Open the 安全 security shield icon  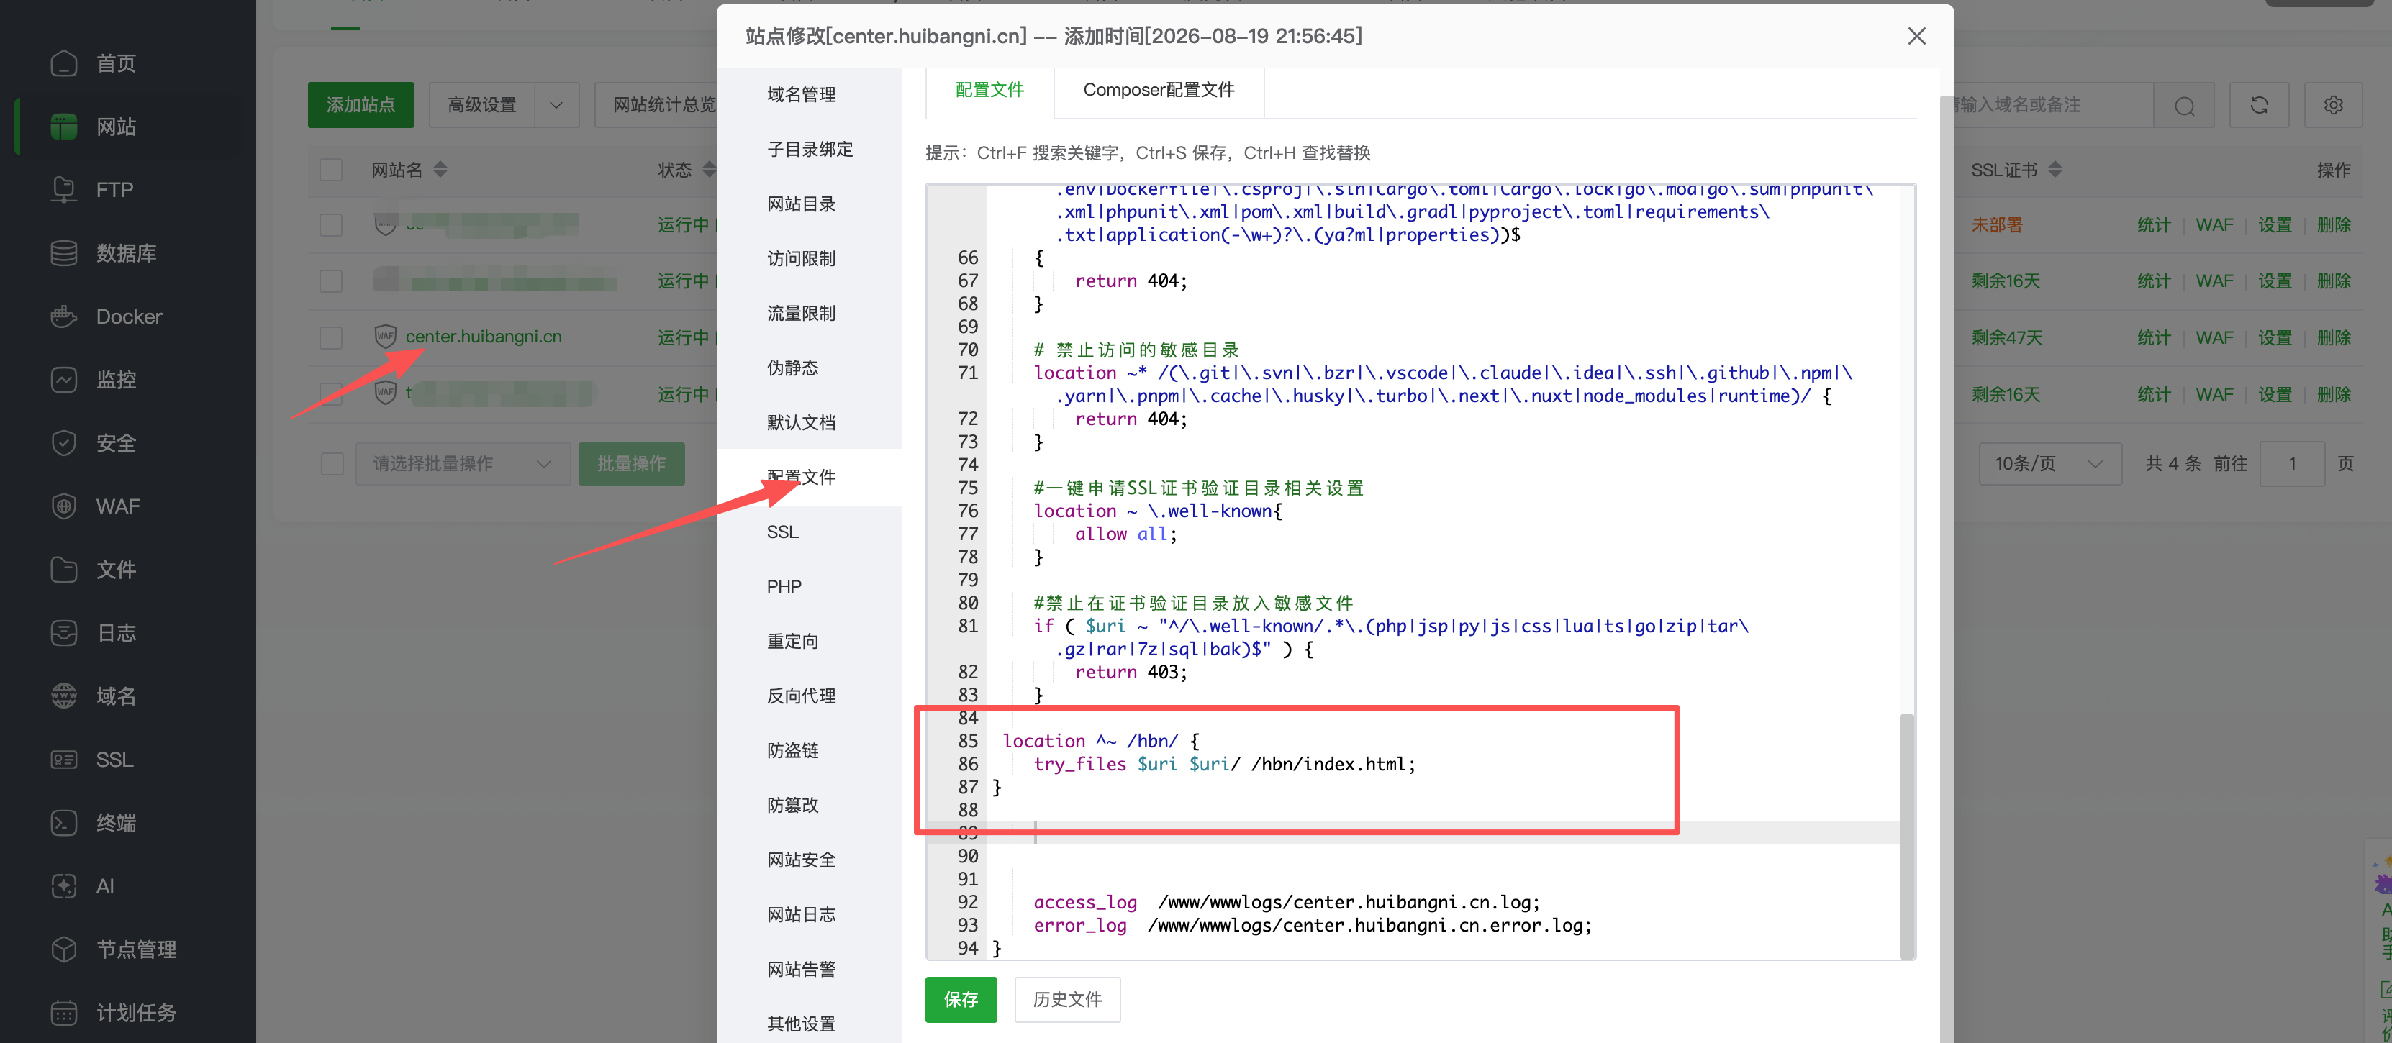(64, 442)
